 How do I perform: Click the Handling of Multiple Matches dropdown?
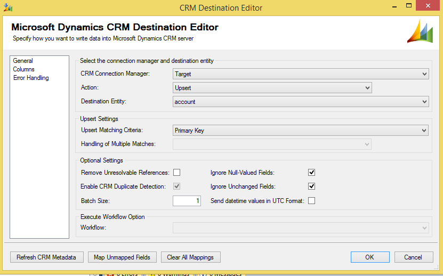pyautogui.click(x=272, y=144)
